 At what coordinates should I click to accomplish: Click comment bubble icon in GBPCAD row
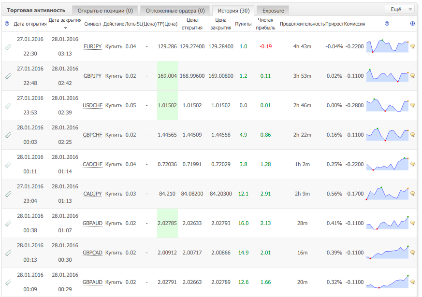[x=413, y=253]
